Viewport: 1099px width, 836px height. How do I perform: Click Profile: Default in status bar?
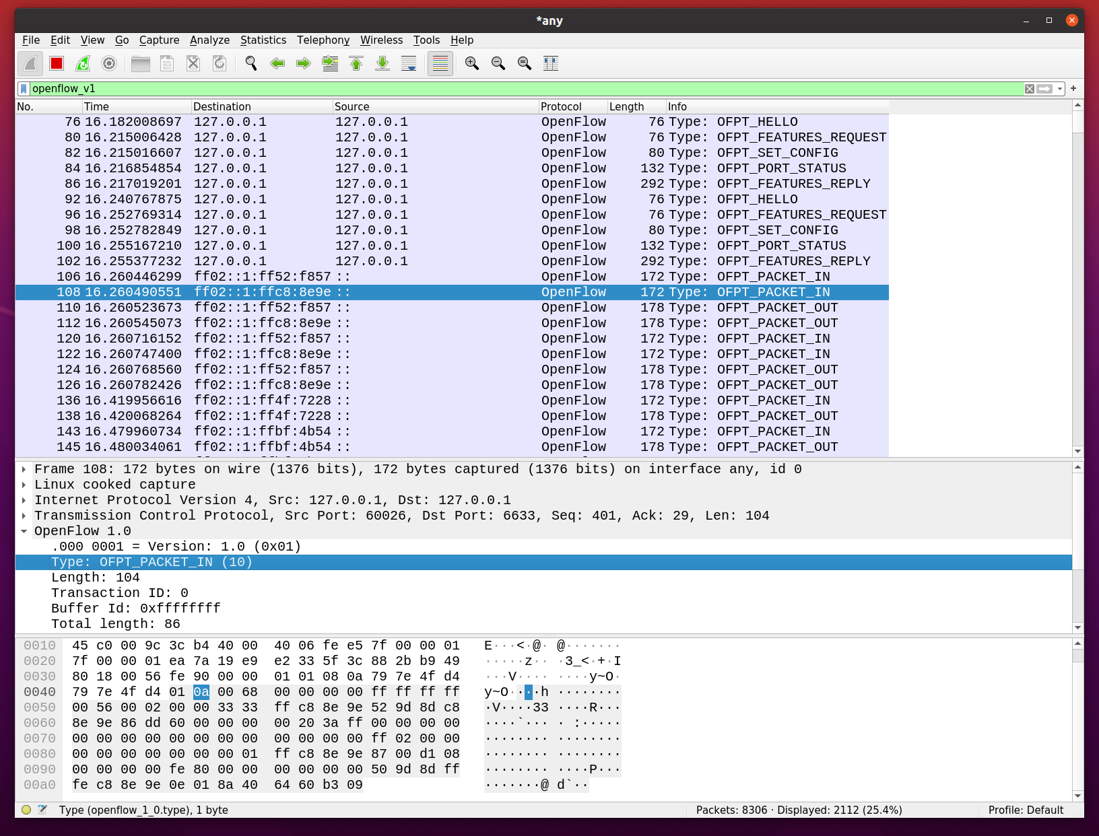coord(1026,810)
